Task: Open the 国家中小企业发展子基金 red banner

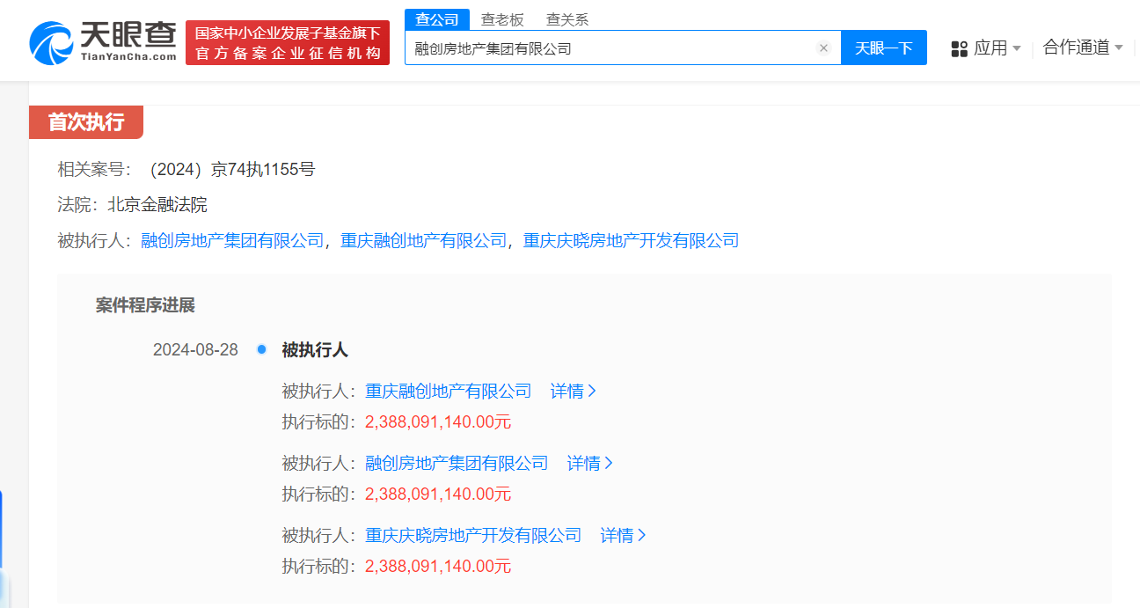Action: click(x=288, y=43)
